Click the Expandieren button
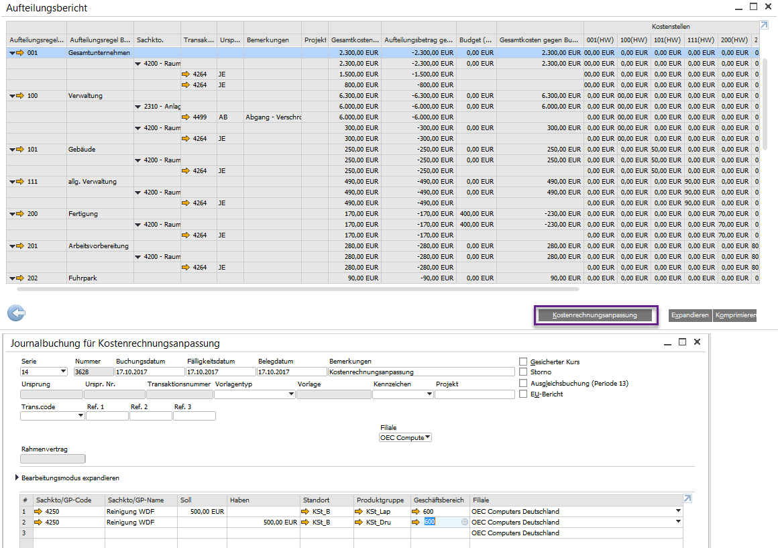 click(x=690, y=315)
